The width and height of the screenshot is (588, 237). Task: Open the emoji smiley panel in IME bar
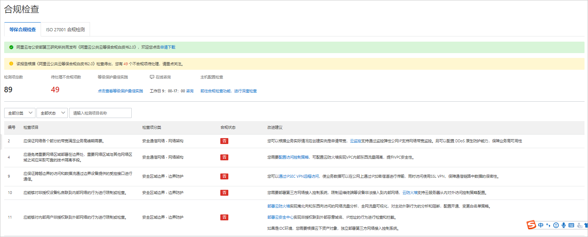(556, 225)
